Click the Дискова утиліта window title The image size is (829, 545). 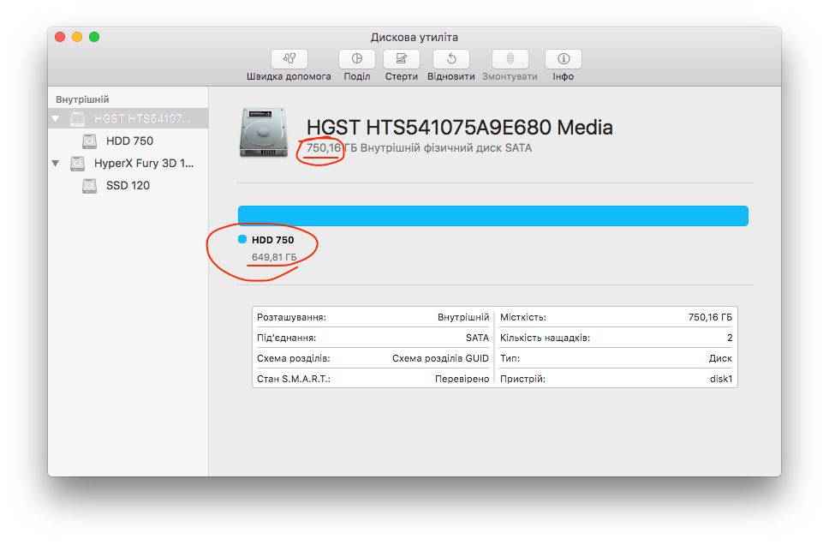click(x=414, y=37)
